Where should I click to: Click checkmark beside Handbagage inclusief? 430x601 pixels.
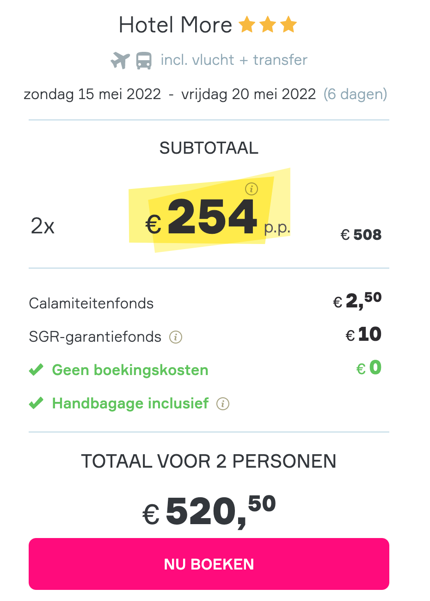pyautogui.click(x=36, y=403)
